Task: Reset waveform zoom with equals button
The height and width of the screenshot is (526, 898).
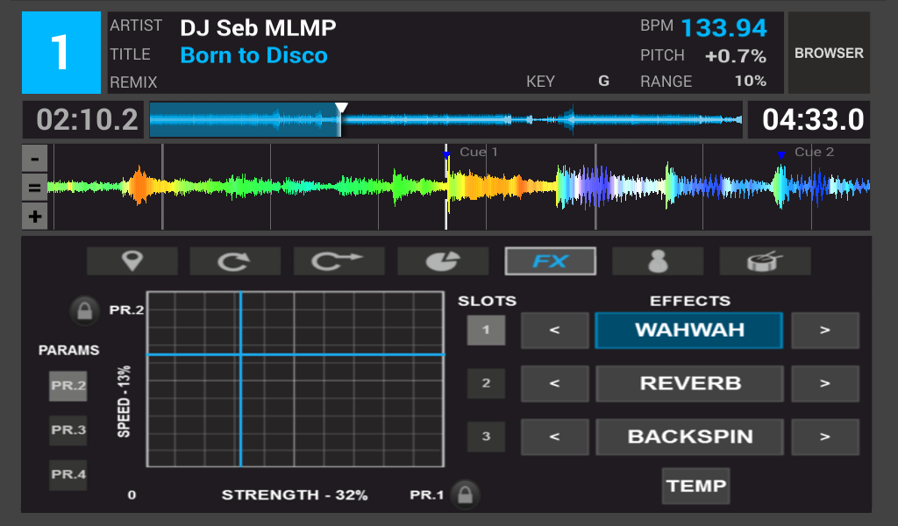Action: [x=34, y=188]
